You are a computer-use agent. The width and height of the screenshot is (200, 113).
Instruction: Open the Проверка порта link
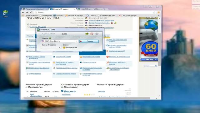(x=89, y=62)
